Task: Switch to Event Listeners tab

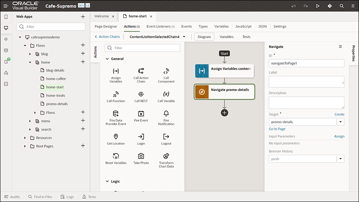Action: coord(160,27)
